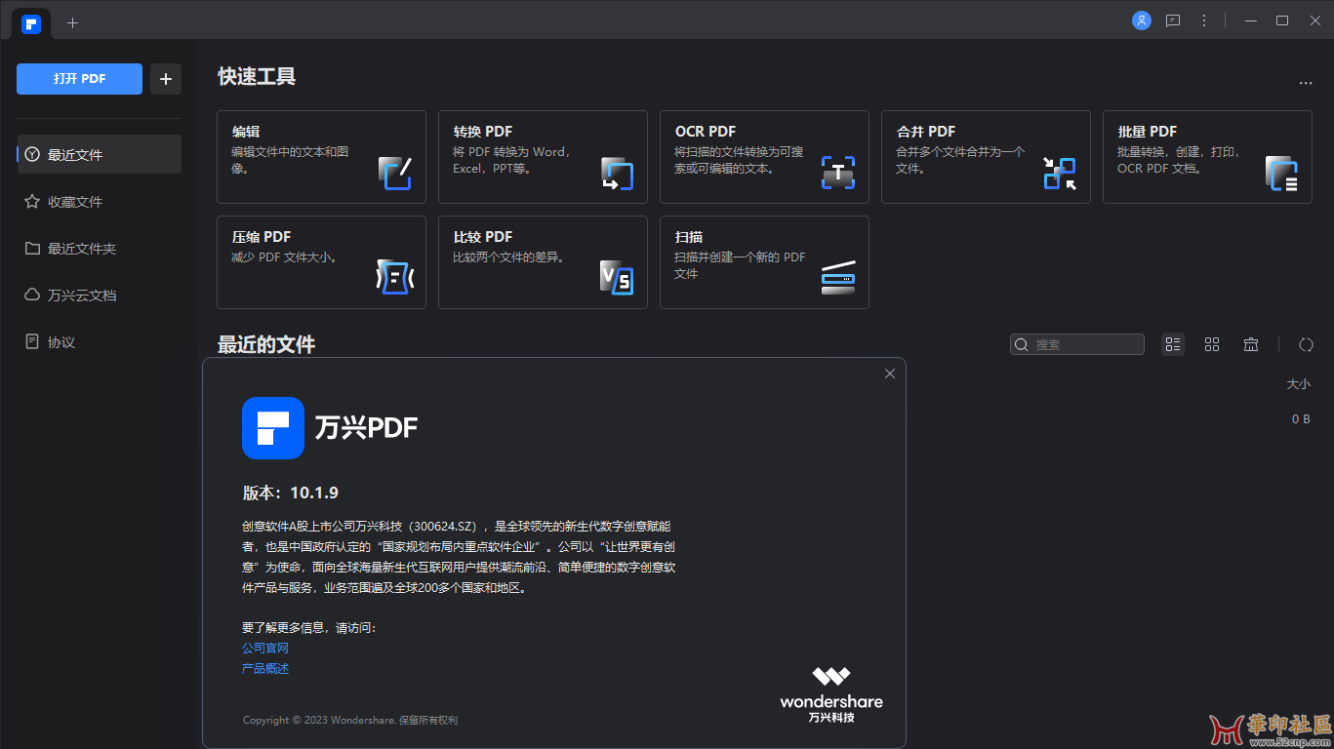Open the 压缩 PDF tool card
The width and height of the screenshot is (1334, 749).
(321, 262)
